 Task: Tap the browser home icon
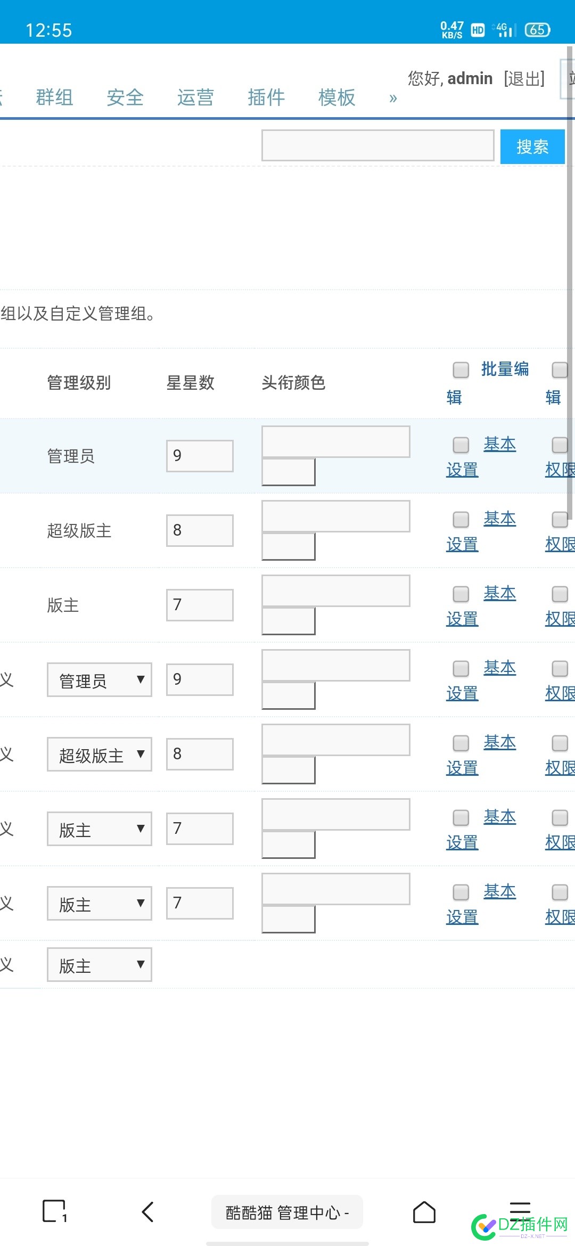[x=424, y=1212]
